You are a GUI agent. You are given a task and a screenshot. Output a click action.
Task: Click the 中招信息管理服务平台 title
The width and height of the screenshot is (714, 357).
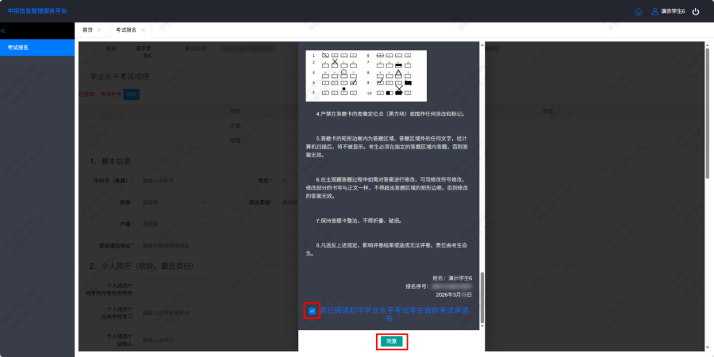click(37, 11)
